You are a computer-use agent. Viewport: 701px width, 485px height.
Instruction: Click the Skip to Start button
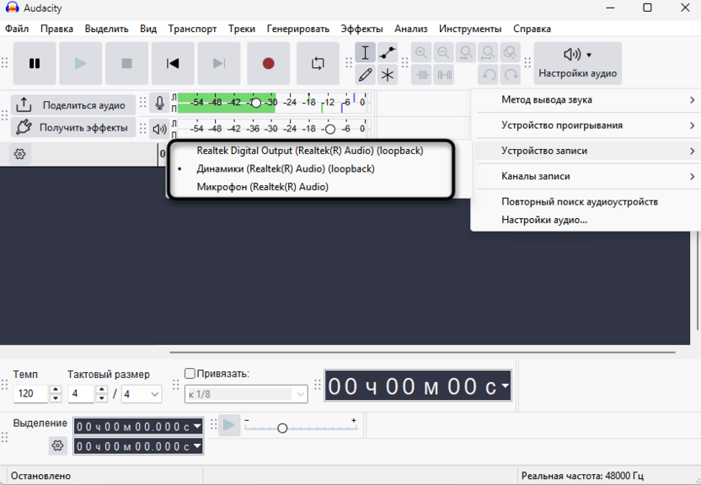(174, 63)
